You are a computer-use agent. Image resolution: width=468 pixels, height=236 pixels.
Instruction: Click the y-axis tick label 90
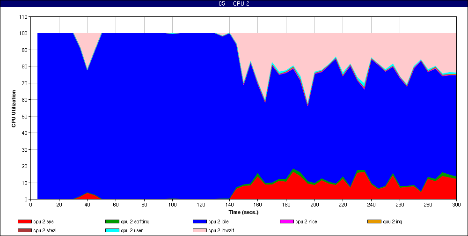(25, 50)
